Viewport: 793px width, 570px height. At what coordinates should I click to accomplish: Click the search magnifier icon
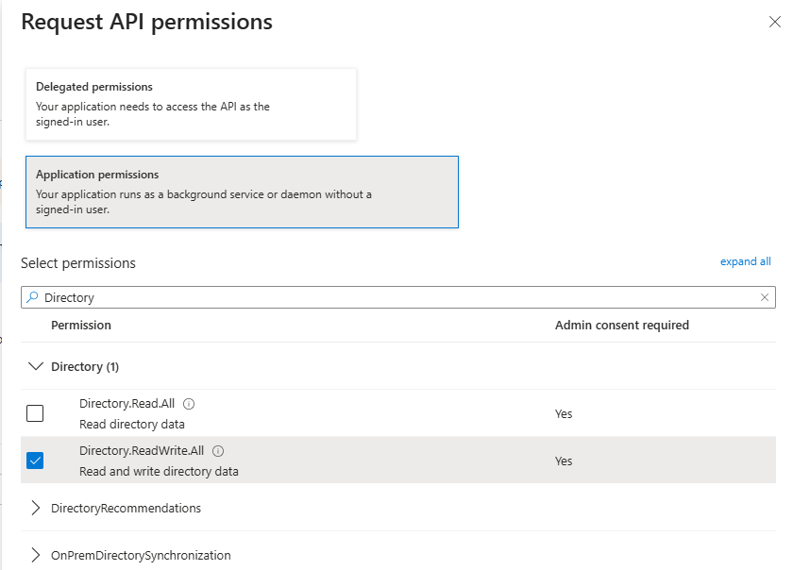[32, 297]
